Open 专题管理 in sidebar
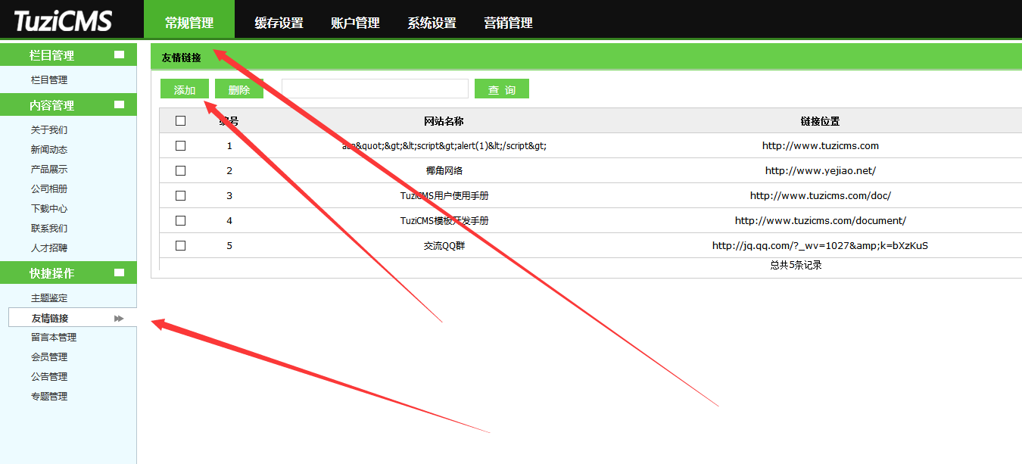 click(49, 396)
